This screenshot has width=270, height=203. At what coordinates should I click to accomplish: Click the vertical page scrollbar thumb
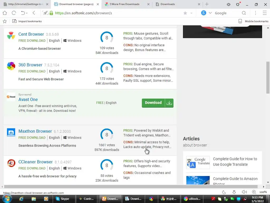(268, 77)
